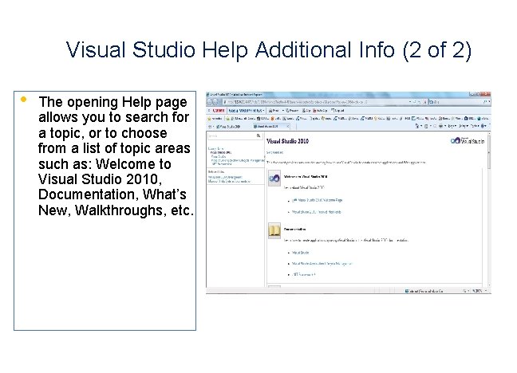
Task: Click the Visual Studio 2010 page heading
Action: (287, 141)
